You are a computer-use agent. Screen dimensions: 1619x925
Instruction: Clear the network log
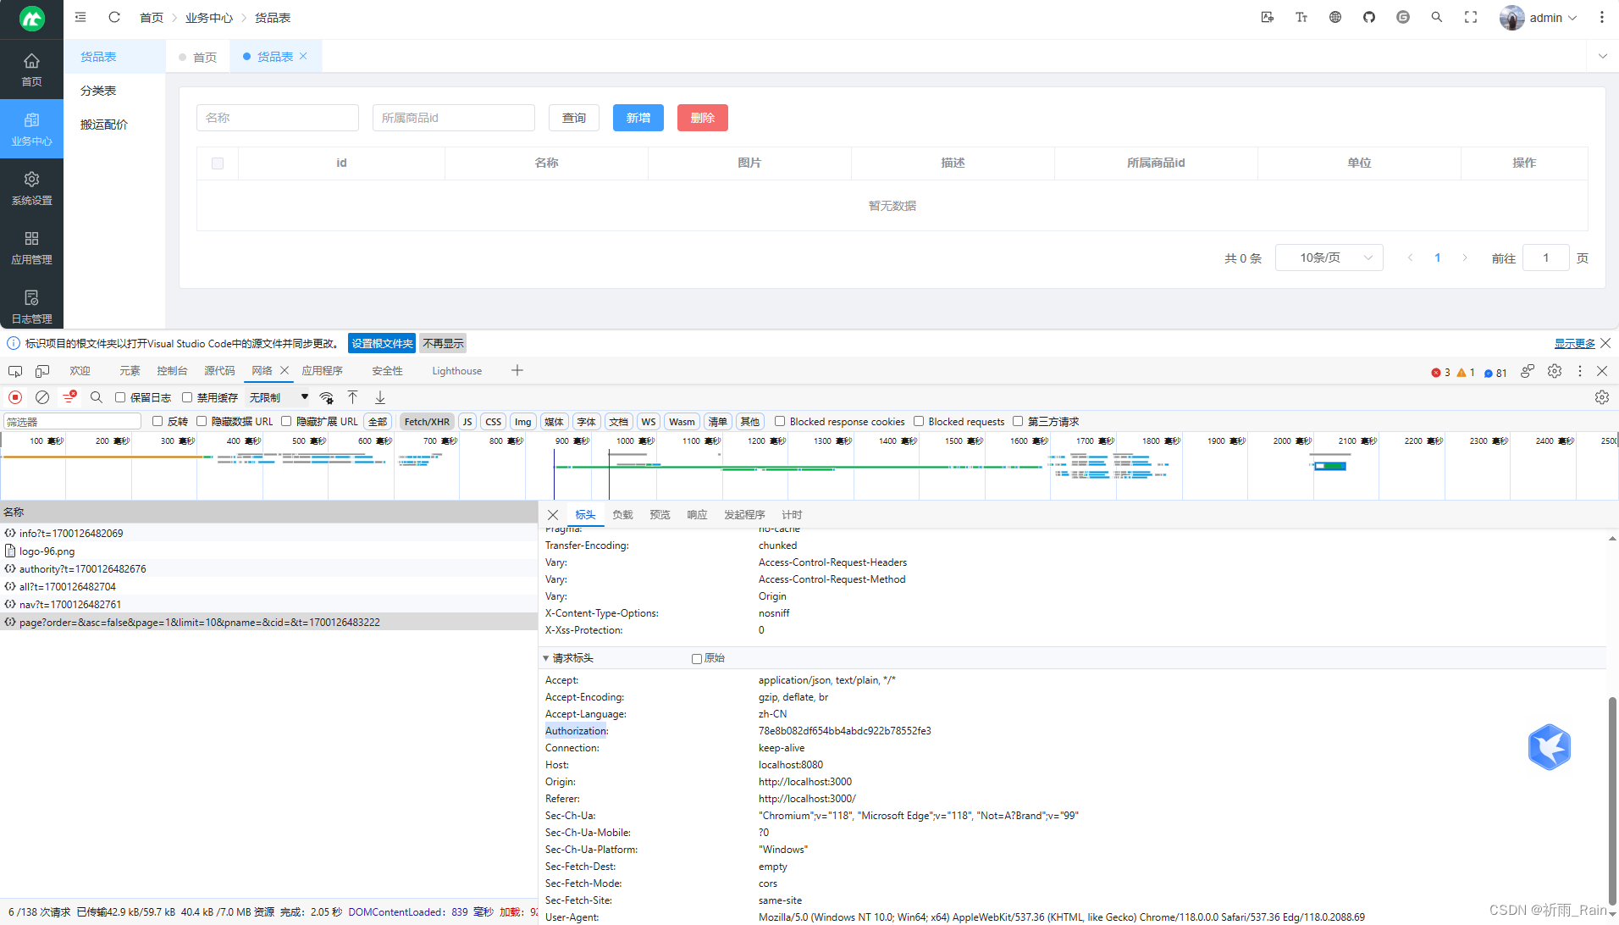(x=42, y=397)
